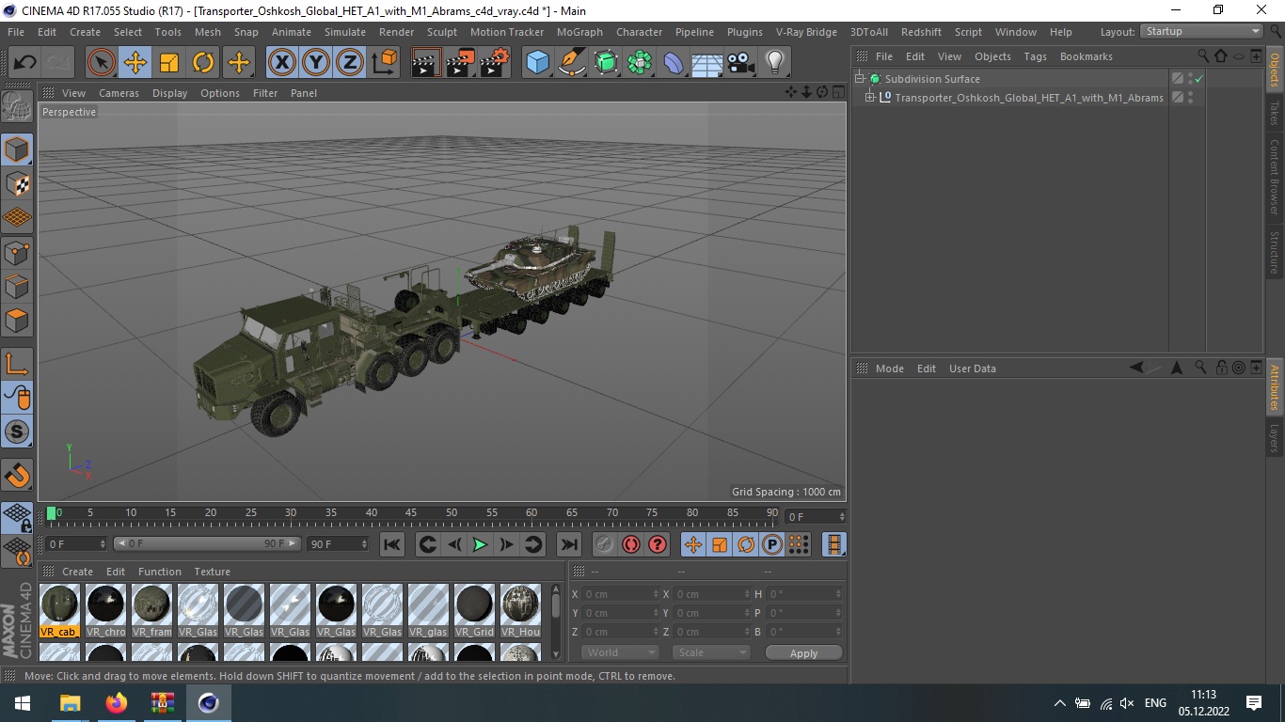Open material manager Texture menu
Image resolution: width=1285 pixels, height=722 pixels.
(x=212, y=572)
